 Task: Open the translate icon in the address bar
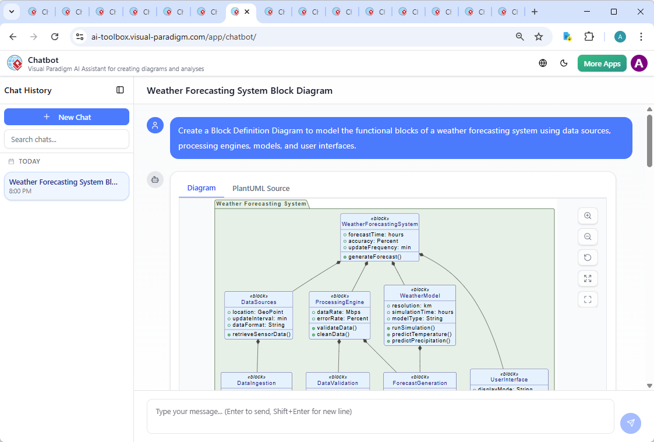[x=567, y=36]
